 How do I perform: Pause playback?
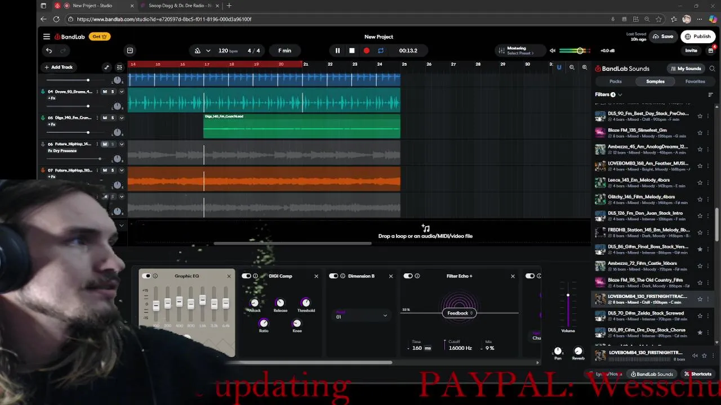click(x=337, y=51)
